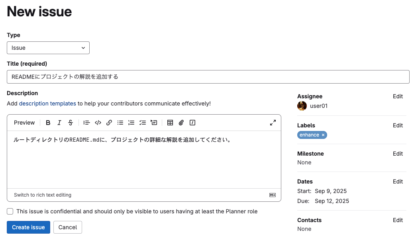Click the Create issue button

[x=28, y=227]
